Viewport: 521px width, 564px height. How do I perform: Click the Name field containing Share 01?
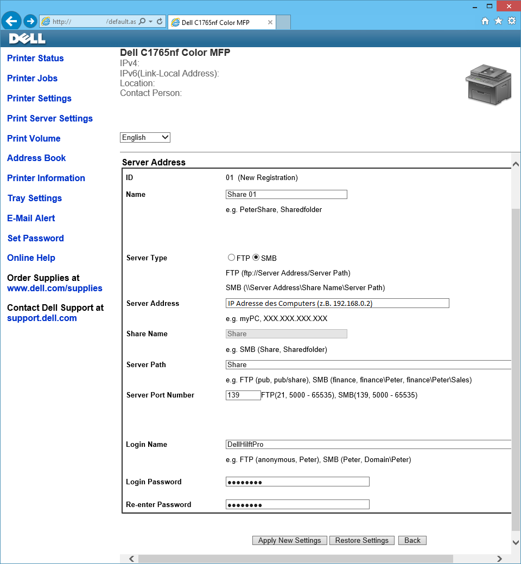[286, 195]
